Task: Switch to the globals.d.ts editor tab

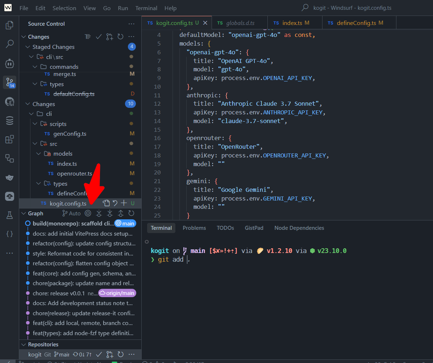Action: coord(240,23)
